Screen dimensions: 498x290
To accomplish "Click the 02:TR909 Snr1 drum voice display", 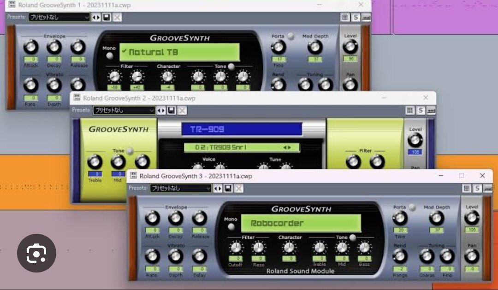I will tap(242, 147).
